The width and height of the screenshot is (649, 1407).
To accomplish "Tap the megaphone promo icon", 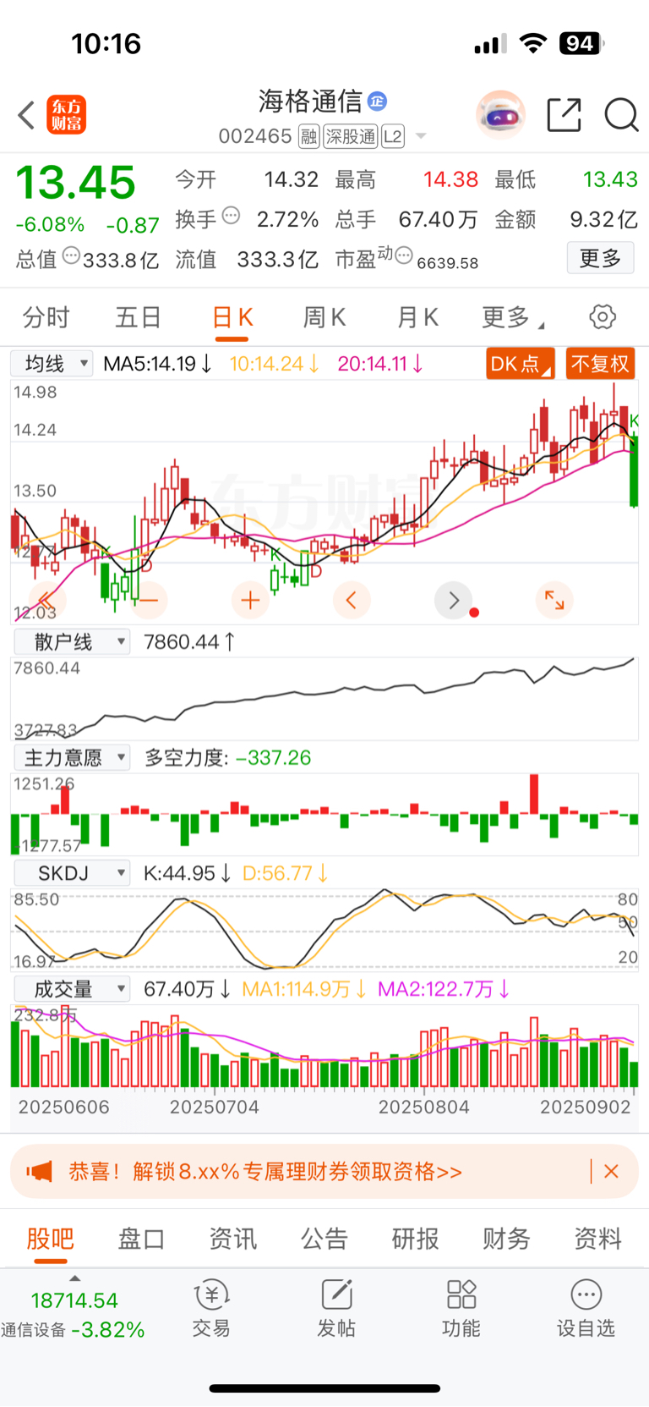I will [x=39, y=1172].
